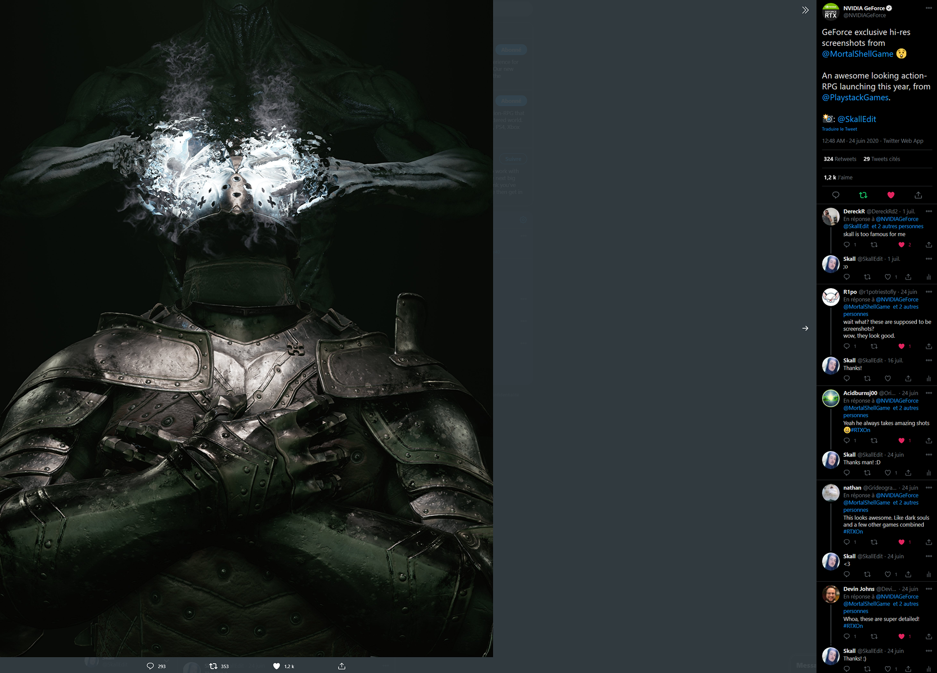Open @SkallEdit credit link in the main tweet

(x=856, y=119)
